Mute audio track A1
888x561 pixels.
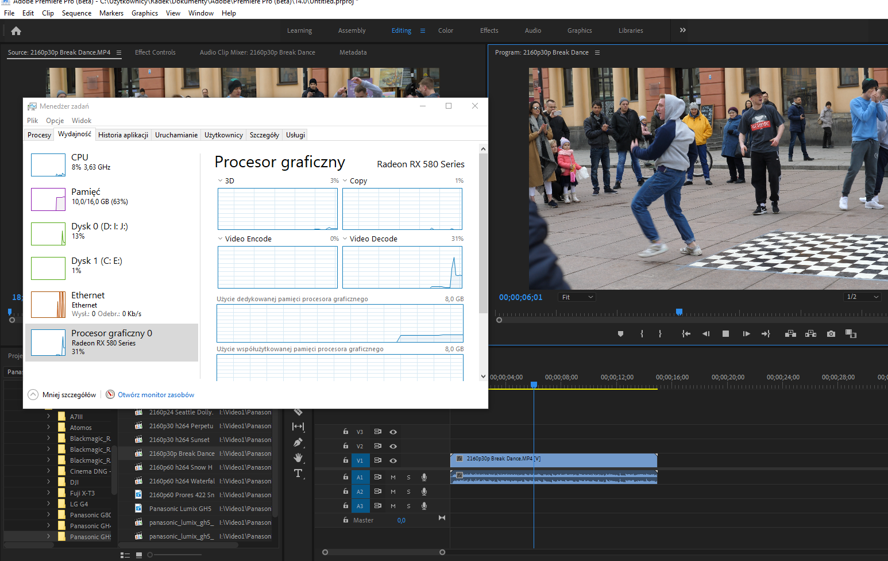coord(393,477)
